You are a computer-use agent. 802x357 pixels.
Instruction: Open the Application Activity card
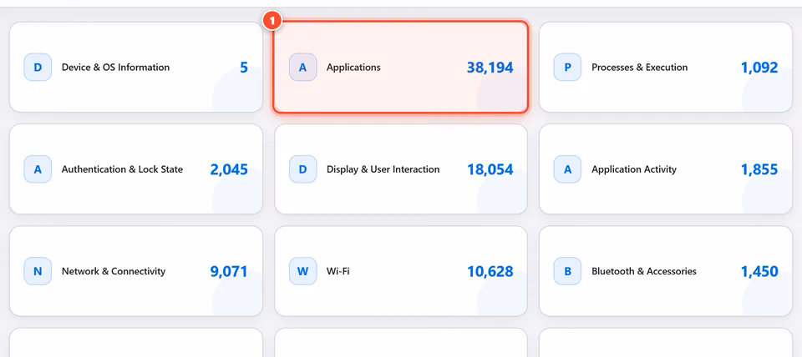pyautogui.click(x=666, y=169)
